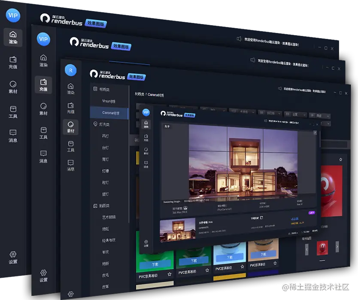
Task: Open 充值 wallet icon in the materials window
Action: coord(70,108)
